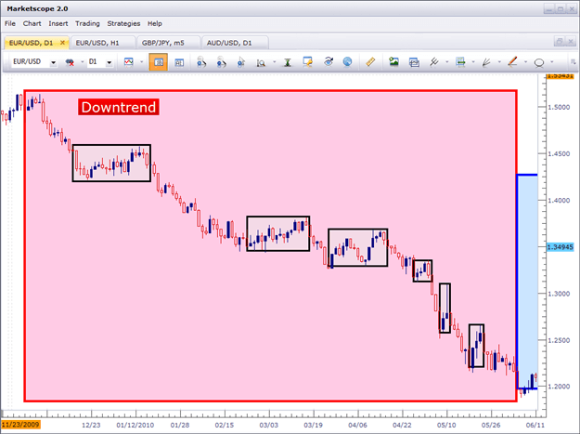Click the instrument field showing EUR/USD
This screenshot has width=580, height=434.
pyautogui.click(x=31, y=62)
